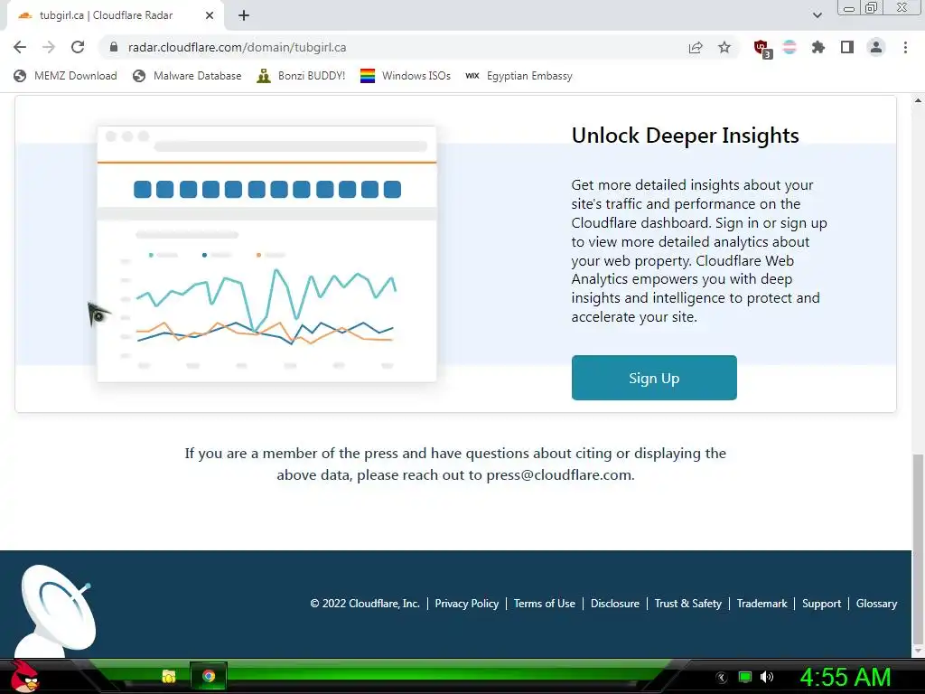Open profile avatar menu

[876, 47]
